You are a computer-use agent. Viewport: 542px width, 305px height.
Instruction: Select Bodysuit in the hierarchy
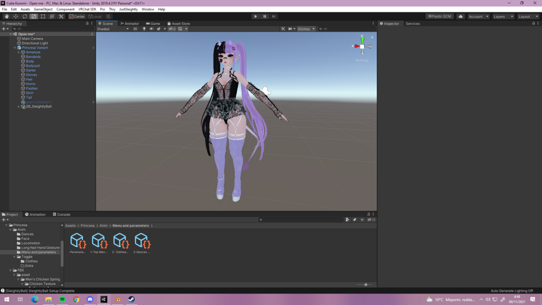point(33,66)
